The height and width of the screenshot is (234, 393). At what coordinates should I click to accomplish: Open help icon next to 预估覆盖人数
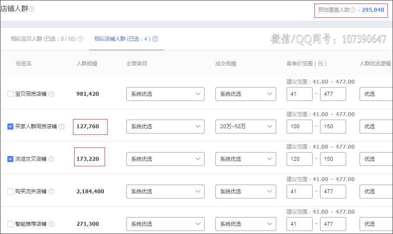tap(353, 10)
